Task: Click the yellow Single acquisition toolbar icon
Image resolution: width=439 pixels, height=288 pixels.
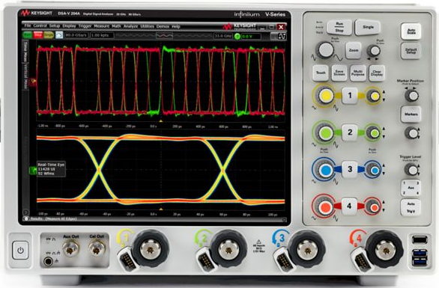Action: pos(49,35)
